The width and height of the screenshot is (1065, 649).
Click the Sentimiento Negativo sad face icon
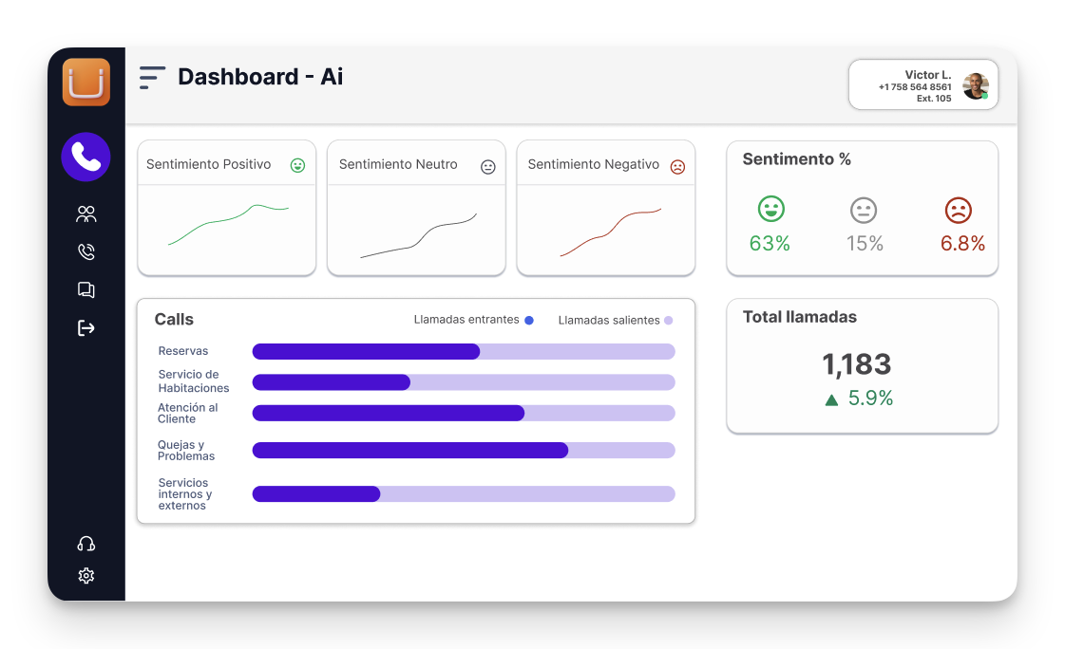(677, 167)
